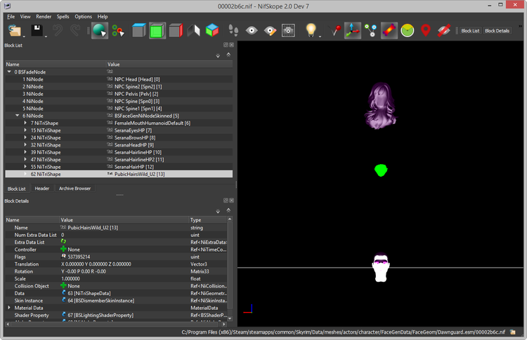Close the Block List panel

pyautogui.click(x=232, y=45)
